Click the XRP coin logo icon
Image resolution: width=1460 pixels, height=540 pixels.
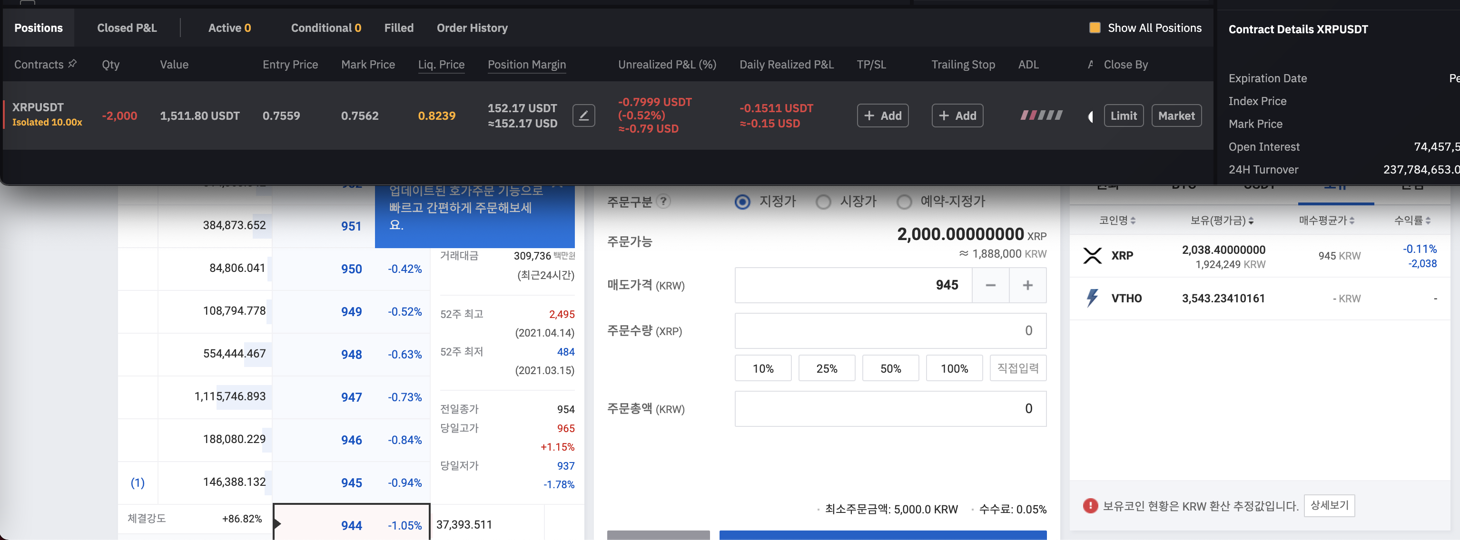pos(1092,255)
